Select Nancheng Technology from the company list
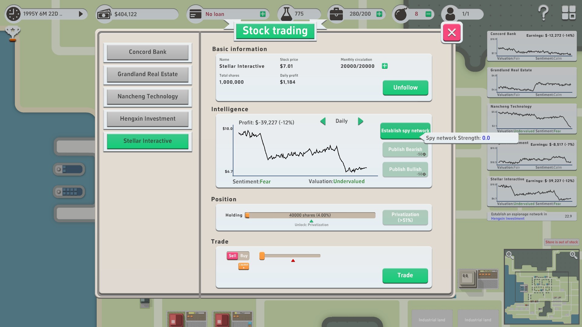 click(x=147, y=96)
